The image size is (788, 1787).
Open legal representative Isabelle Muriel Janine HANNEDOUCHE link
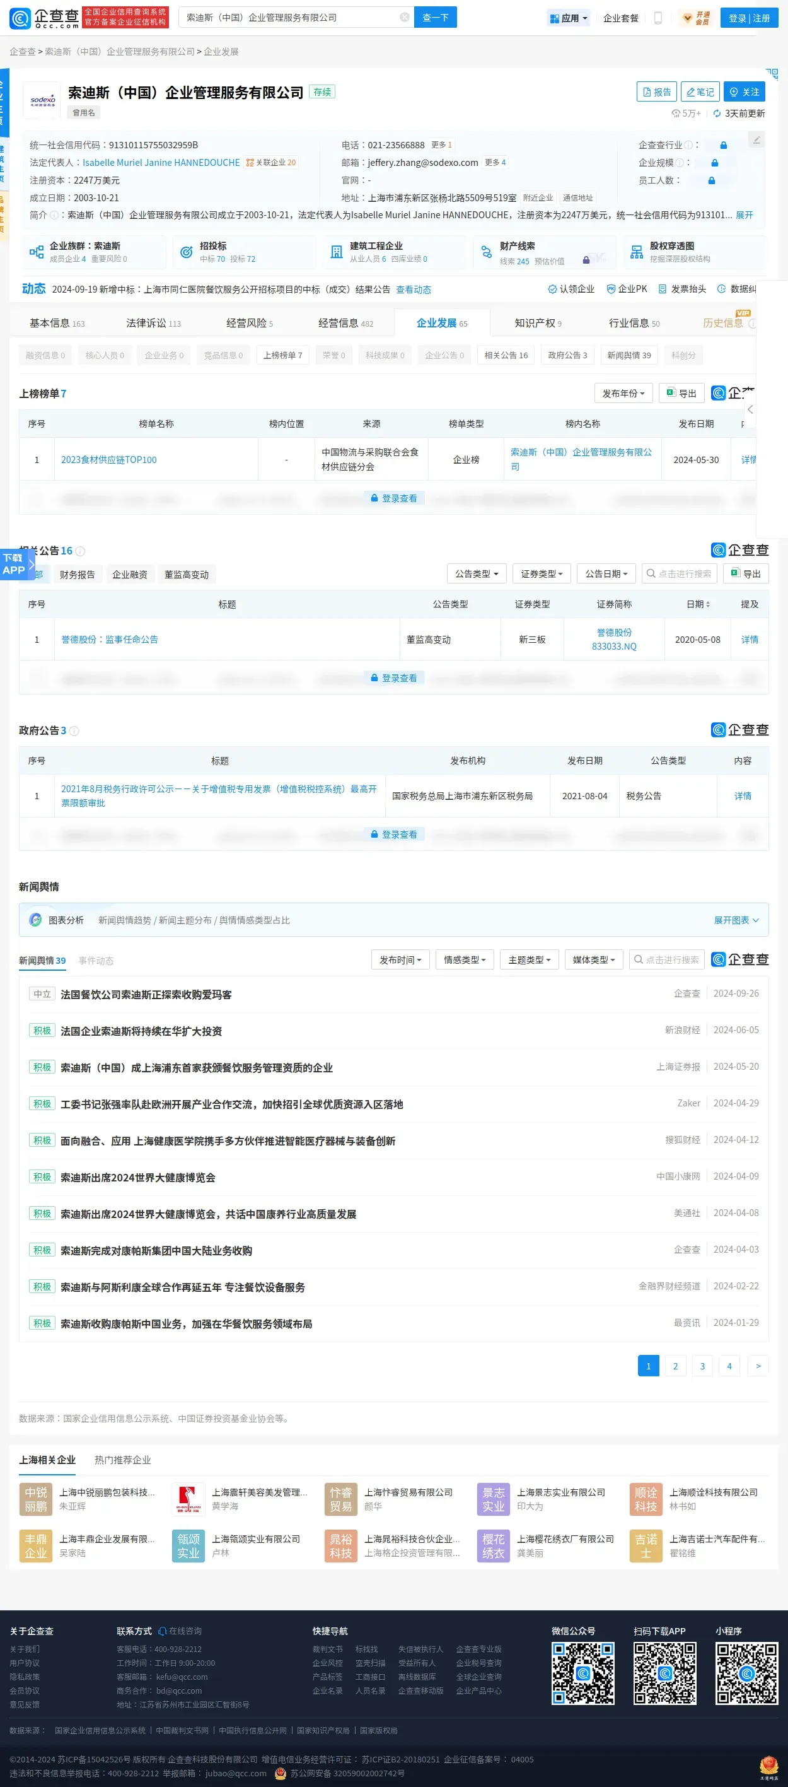click(x=161, y=163)
